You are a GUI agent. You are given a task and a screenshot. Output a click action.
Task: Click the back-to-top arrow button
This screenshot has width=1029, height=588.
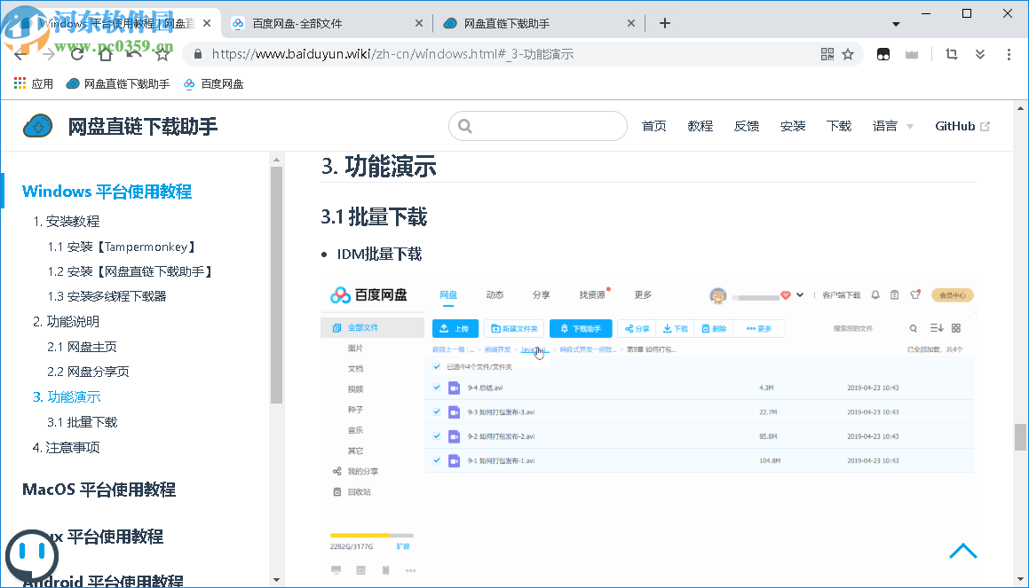click(962, 551)
